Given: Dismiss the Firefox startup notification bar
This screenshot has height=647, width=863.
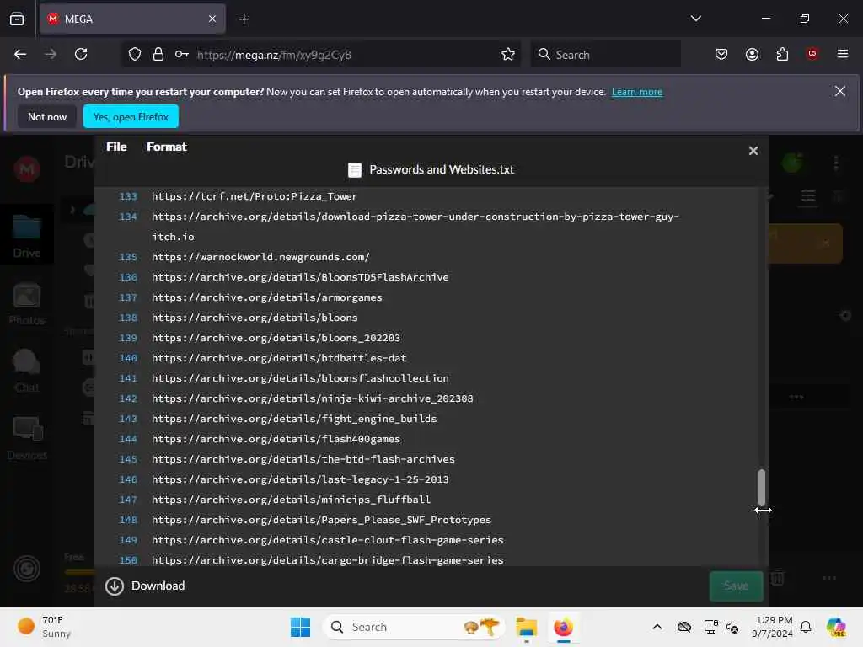Looking at the screenshot, I should click(x=840, y=91).
